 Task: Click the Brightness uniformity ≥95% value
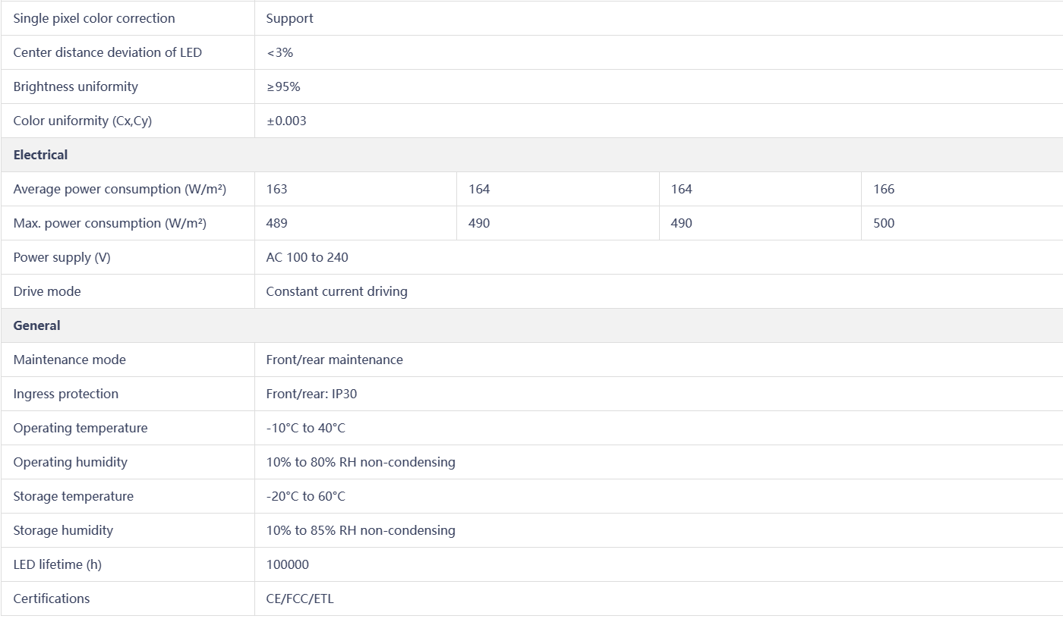click(283, 86)
